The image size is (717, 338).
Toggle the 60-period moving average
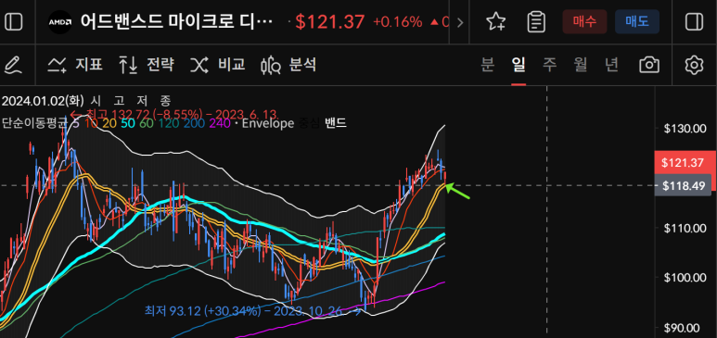(147, 123)
